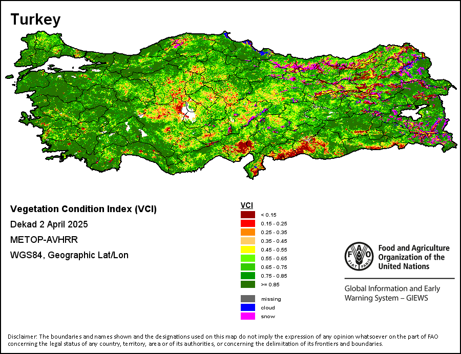Click the yellow '0.45 - 0.55' legend swatch
The height and width of the screenshot is (354, 461).
click(248, 249)
